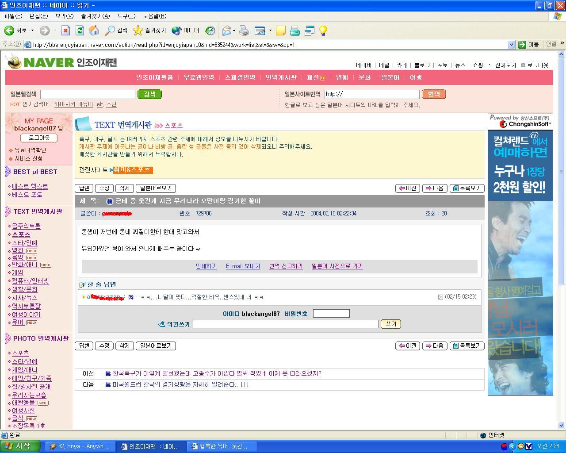The height and width of the screenshot is (453, 566).
Task: Click the Refresh icon in browser toolbar
Action: click(x=80, y=31)
